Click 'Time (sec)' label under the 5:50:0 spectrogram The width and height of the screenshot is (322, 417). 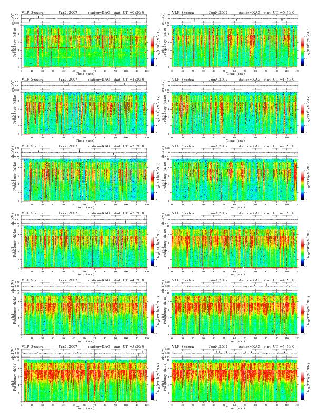click(235, 408)
